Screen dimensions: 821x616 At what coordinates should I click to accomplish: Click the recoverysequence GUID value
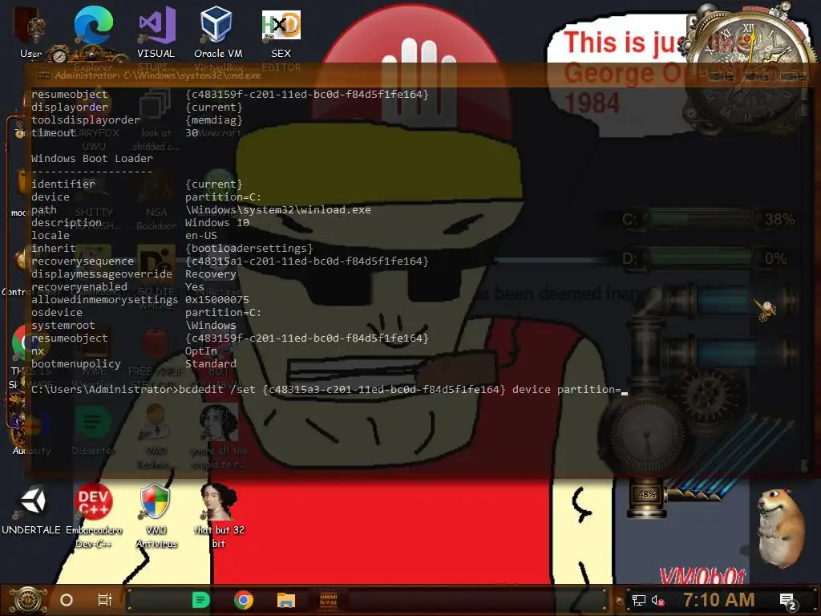(x=307, y=261)
